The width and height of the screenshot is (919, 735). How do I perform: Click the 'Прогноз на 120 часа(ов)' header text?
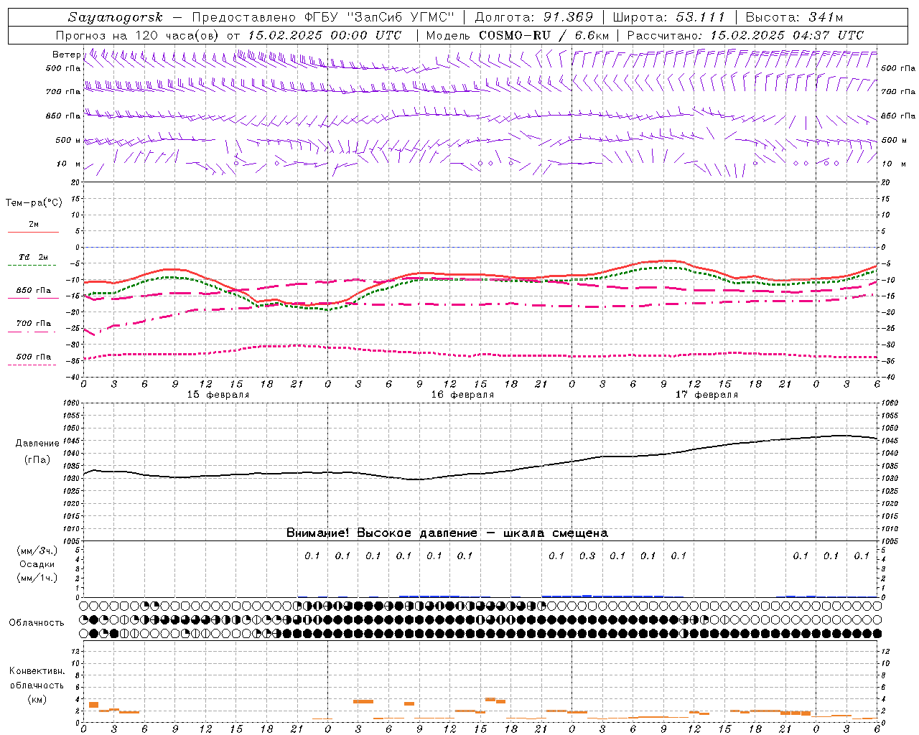(x=138, y=35)
